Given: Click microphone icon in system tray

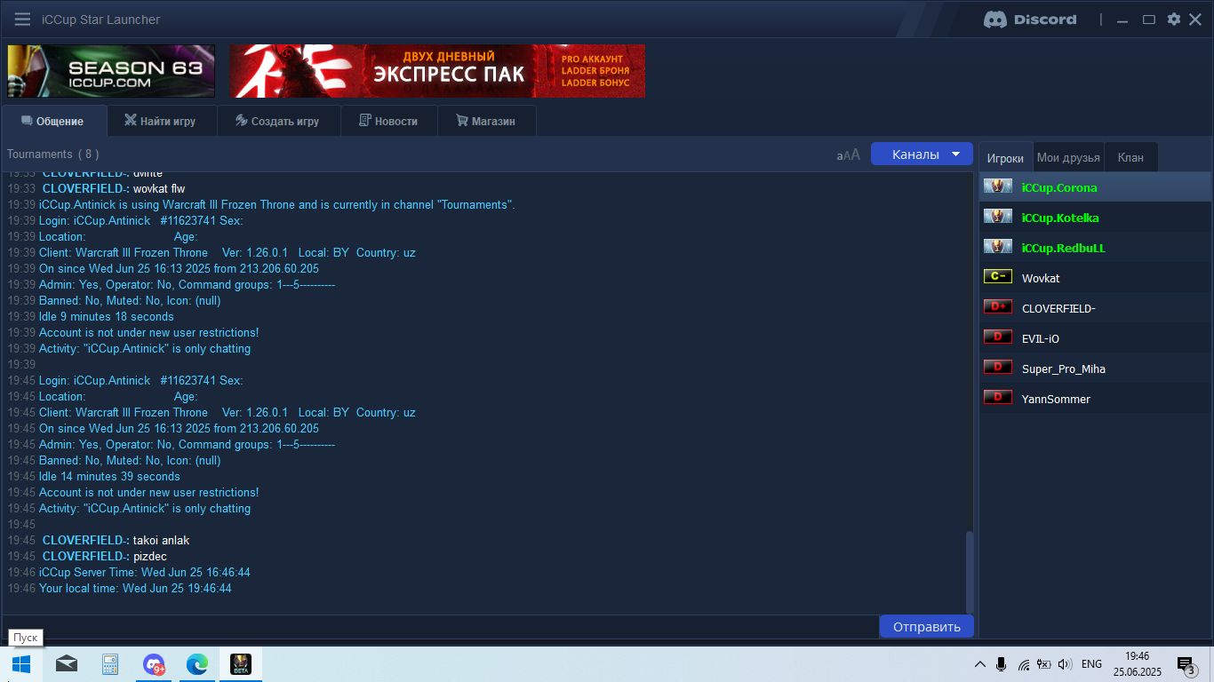Looking at the screenshot, I should coord(1002,664).
